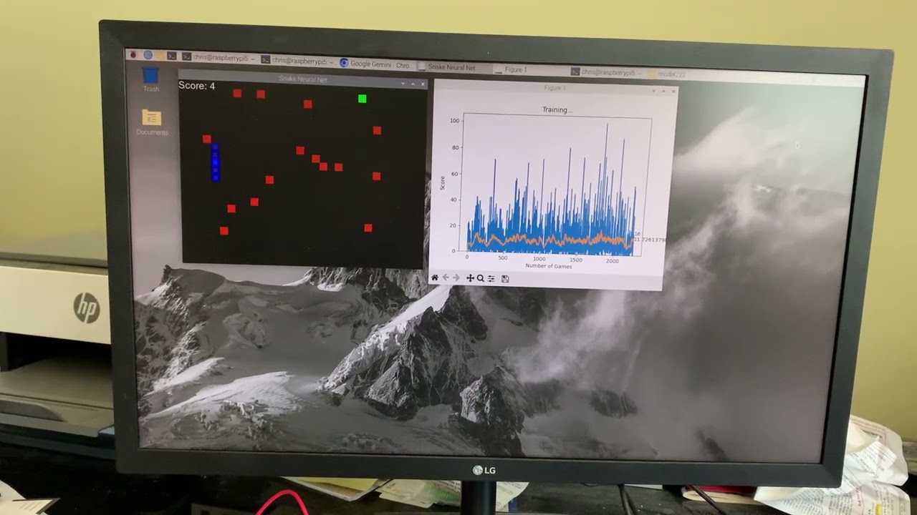Click the blue snake body in game
This screenshot has width=917, height=515.
[215, 162]
